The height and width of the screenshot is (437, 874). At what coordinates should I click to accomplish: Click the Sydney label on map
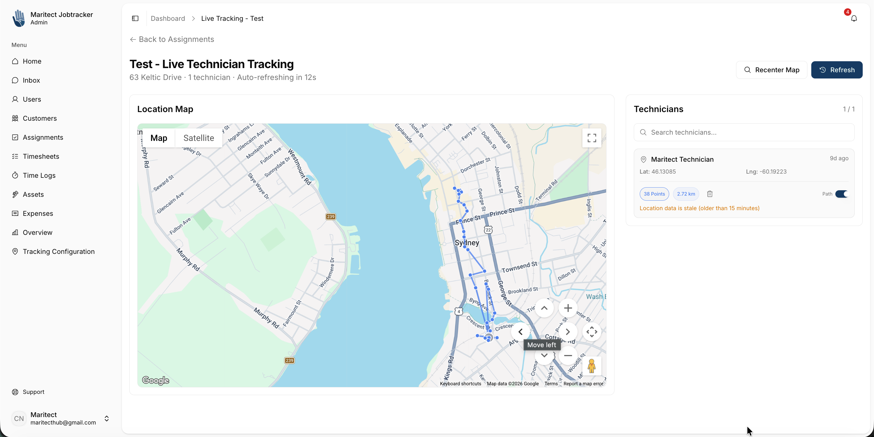coord(467,243)
